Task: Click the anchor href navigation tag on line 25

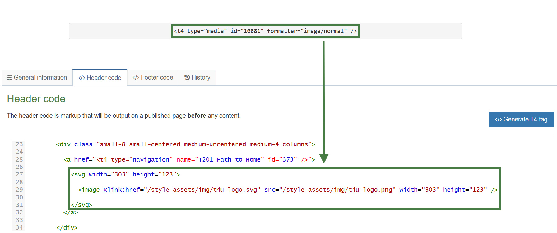Action: (189, 160)
